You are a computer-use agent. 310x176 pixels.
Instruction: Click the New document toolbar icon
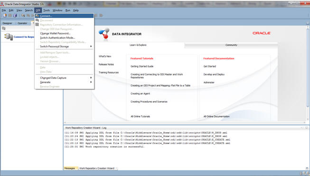coord(5,15)
